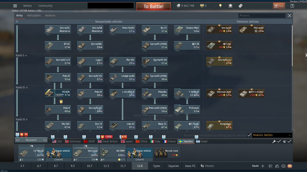Open the Battles menu
This screenshot has width=307, height=172.
tap(27, 6)
